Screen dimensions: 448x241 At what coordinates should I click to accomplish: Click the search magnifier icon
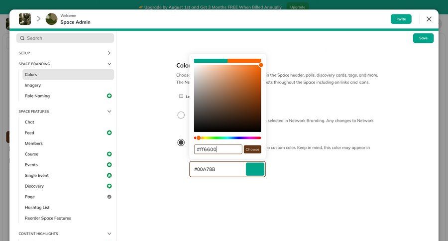click(22, 38)
